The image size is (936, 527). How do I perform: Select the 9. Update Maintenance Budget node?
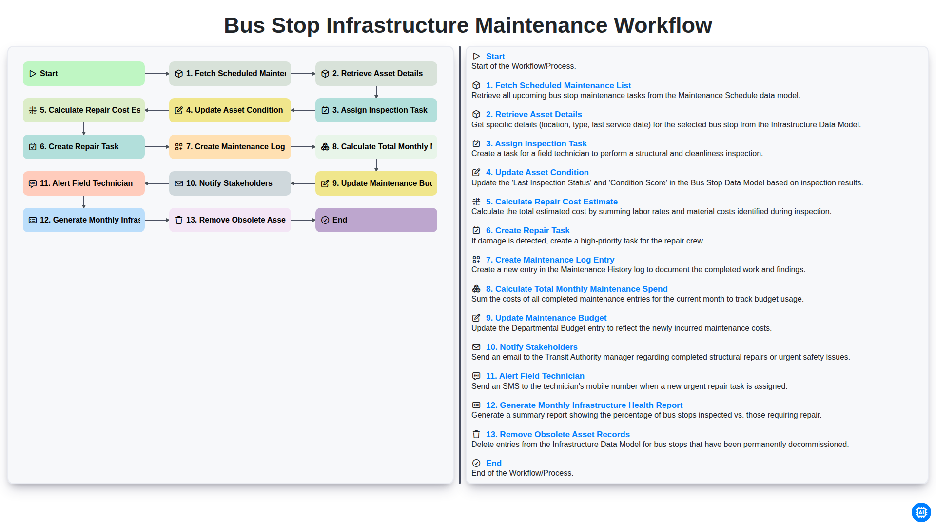(x=376, y=183)
